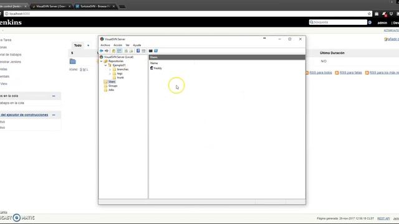
Task: Select the Users node in tree
Action: click(x=112, y=82)
